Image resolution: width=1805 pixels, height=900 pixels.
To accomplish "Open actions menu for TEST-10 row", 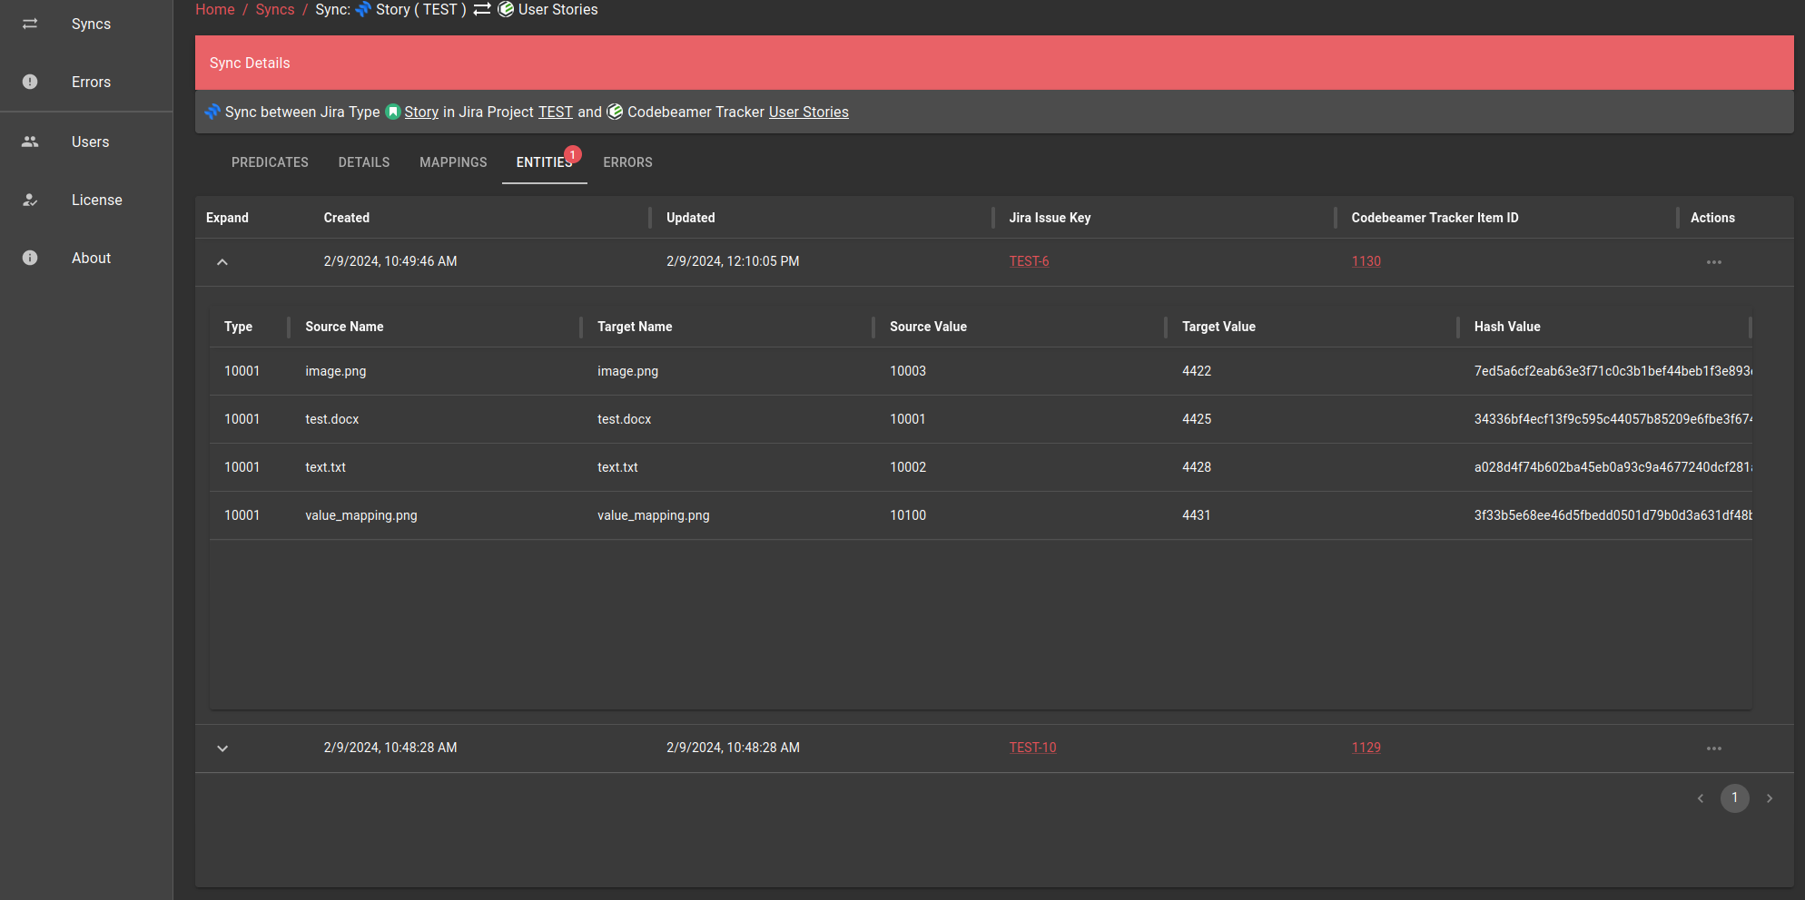I will (1713, 748).
